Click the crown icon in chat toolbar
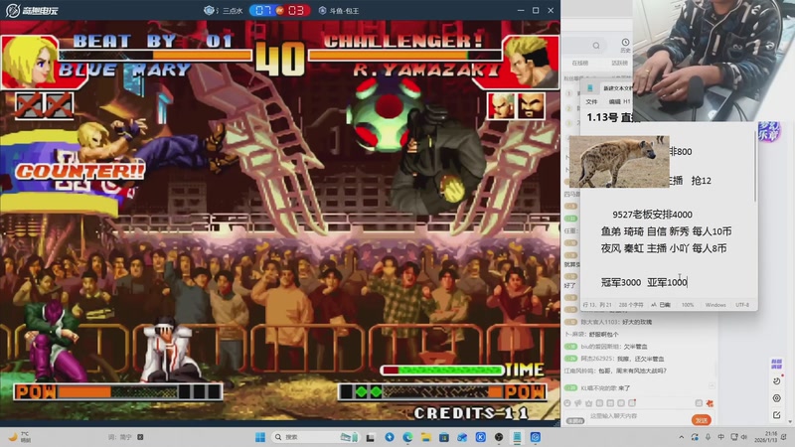The height and width of the screenshot is (447, 795). (588, 403)
